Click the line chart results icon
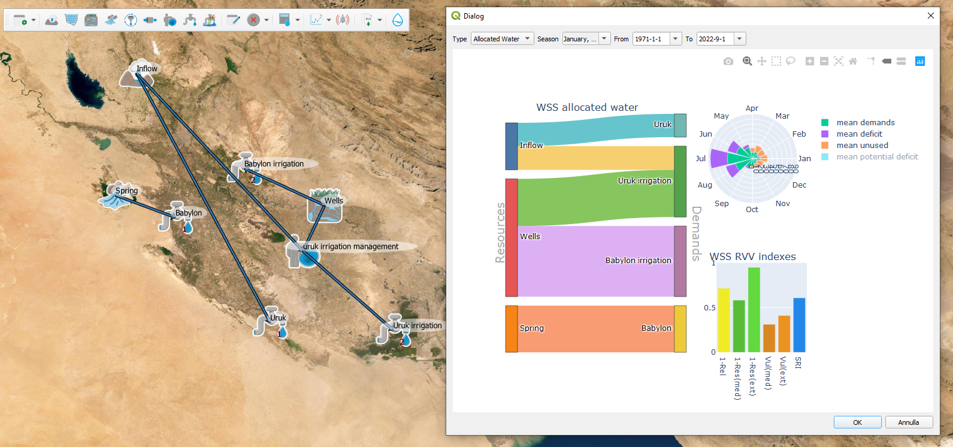This screenshot has height=447, width=953. (316, 20)
